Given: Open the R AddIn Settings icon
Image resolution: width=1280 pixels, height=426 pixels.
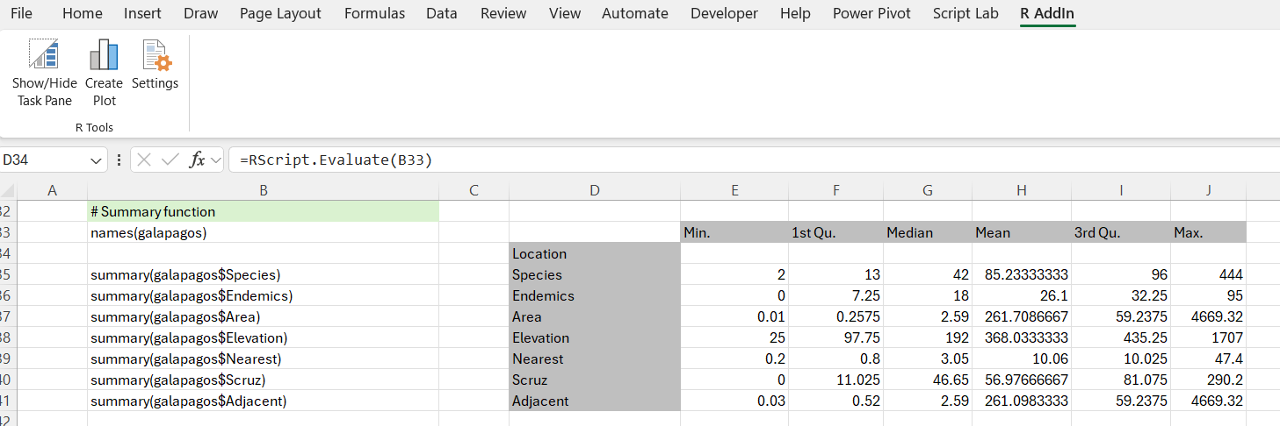Looking at the screenshot, I should pyautogui.click(x=155, y=54).
